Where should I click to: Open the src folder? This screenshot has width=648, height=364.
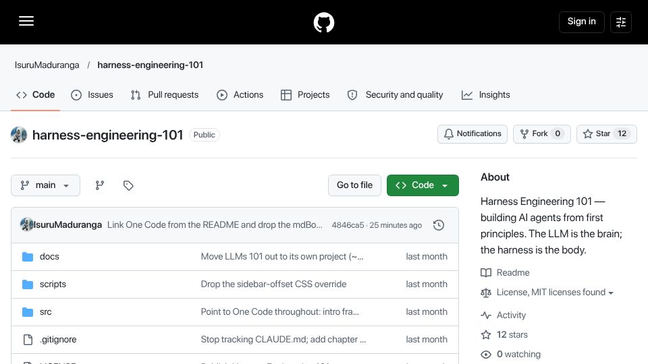[45, 312]
